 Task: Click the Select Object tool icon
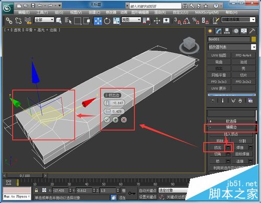[x=59, y=21]
